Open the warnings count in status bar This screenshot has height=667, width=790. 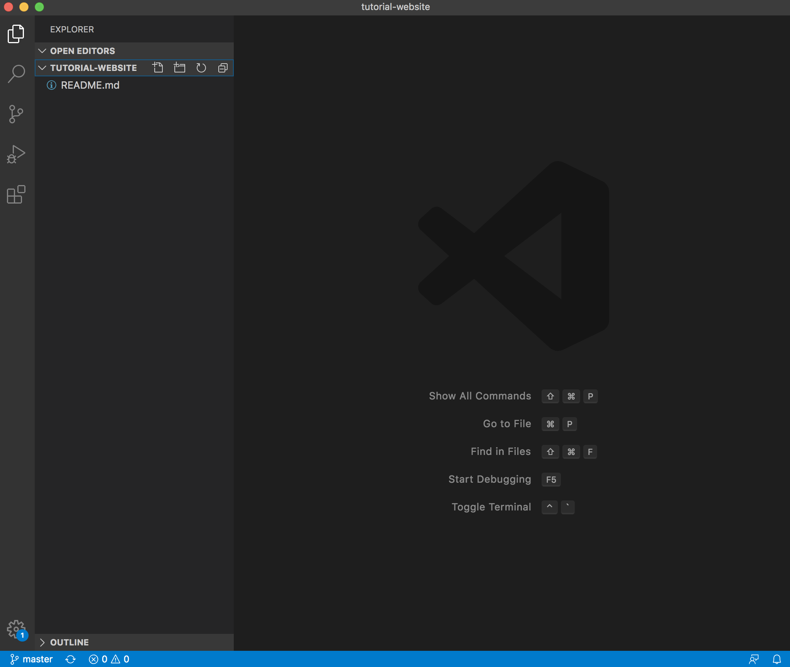point(120,659)
